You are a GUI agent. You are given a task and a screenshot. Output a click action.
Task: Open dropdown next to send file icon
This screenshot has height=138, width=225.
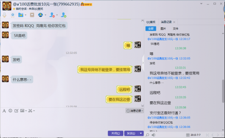pos(25,15)
